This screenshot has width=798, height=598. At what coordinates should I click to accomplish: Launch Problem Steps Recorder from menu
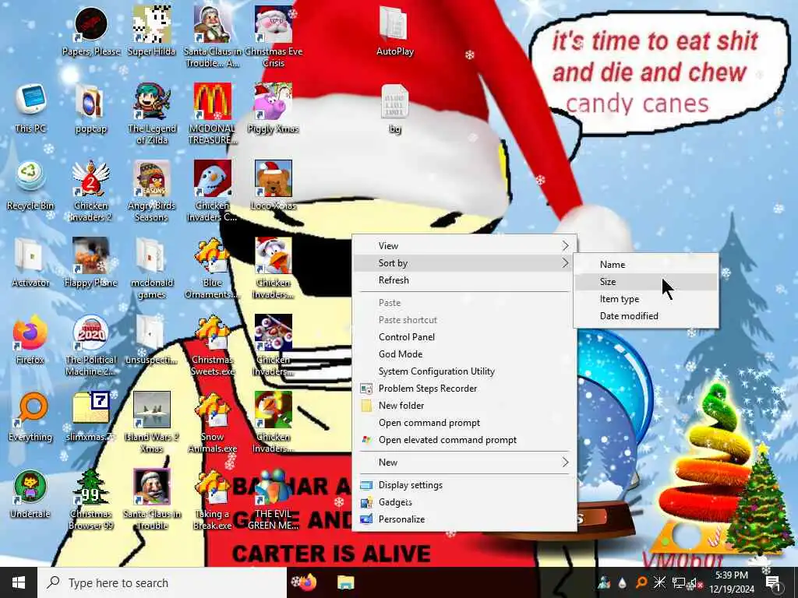click(x=464, y=389)
